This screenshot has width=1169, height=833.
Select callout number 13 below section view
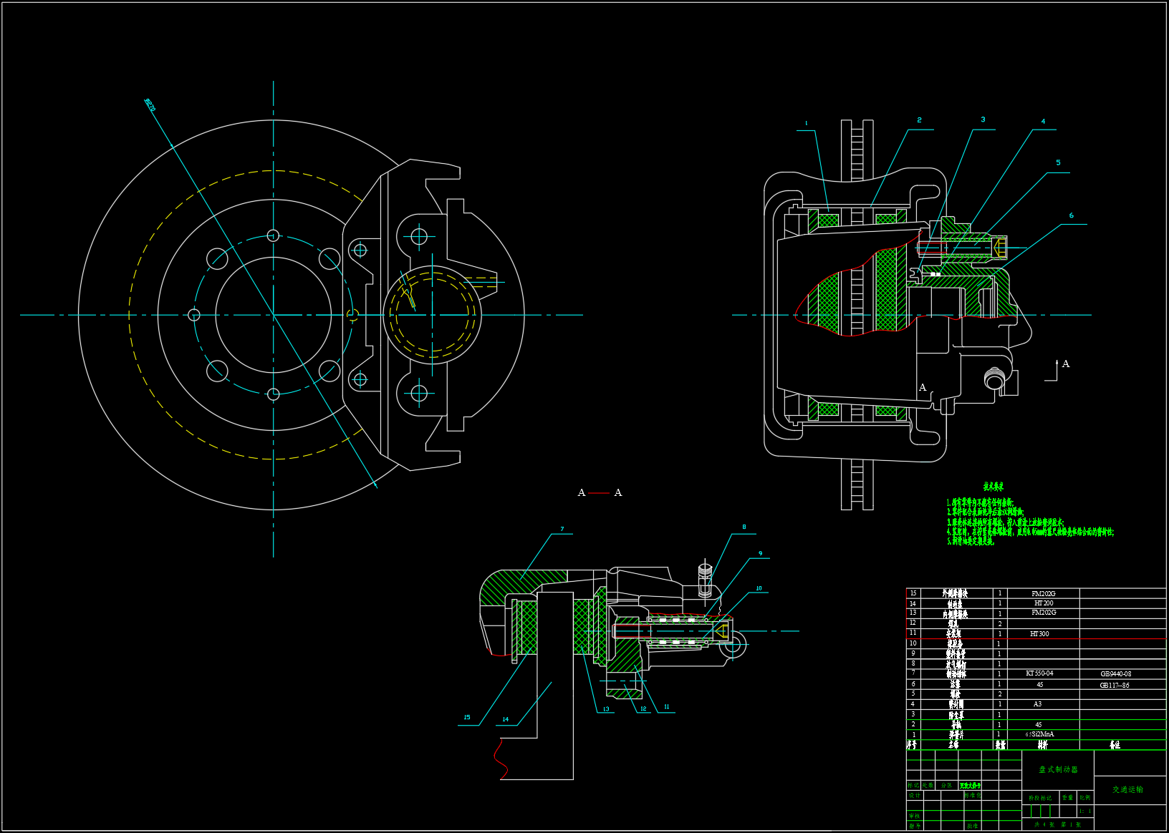click(606, 709)
